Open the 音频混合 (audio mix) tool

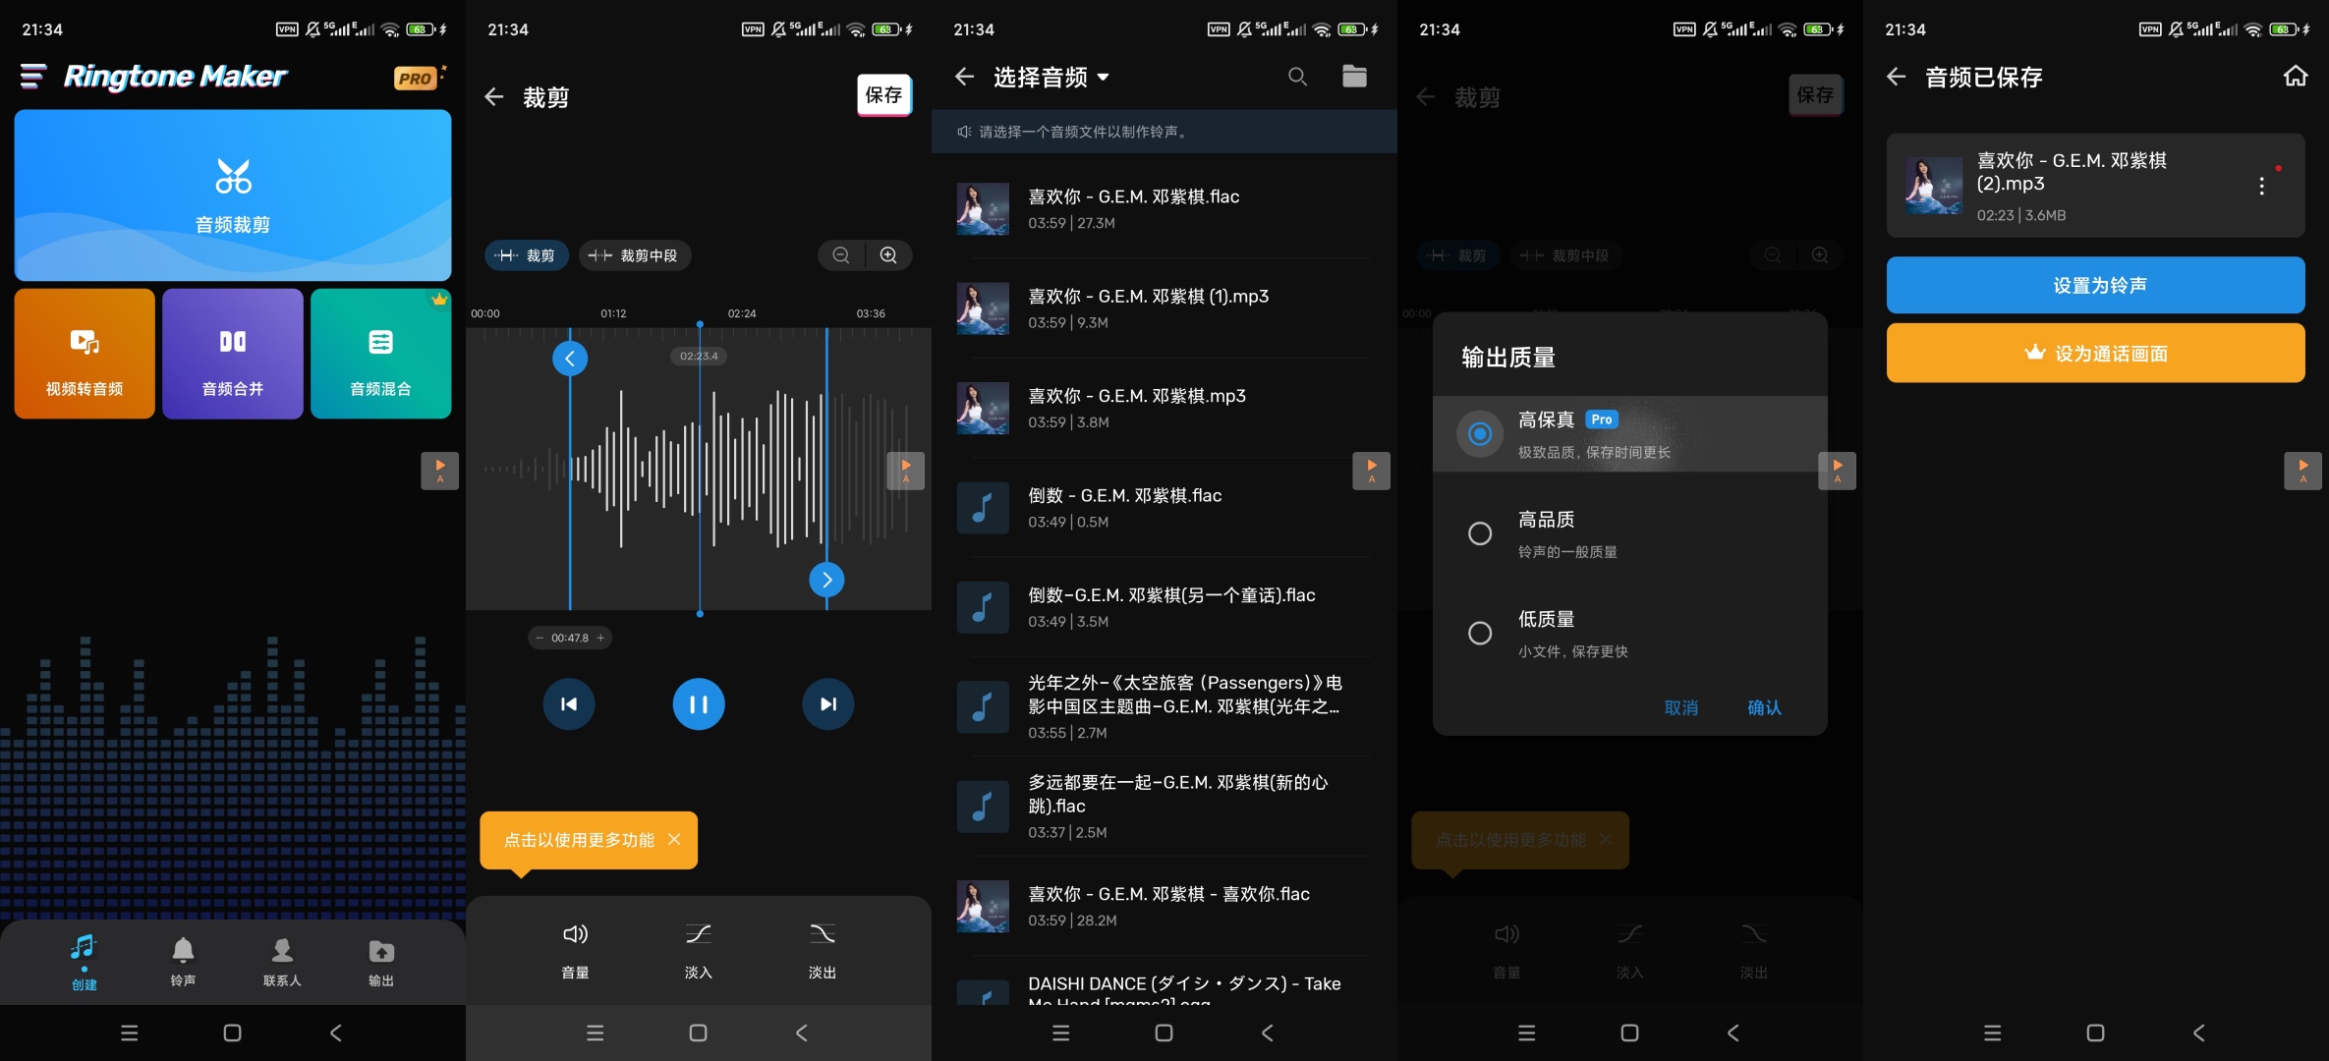point(380,354)
